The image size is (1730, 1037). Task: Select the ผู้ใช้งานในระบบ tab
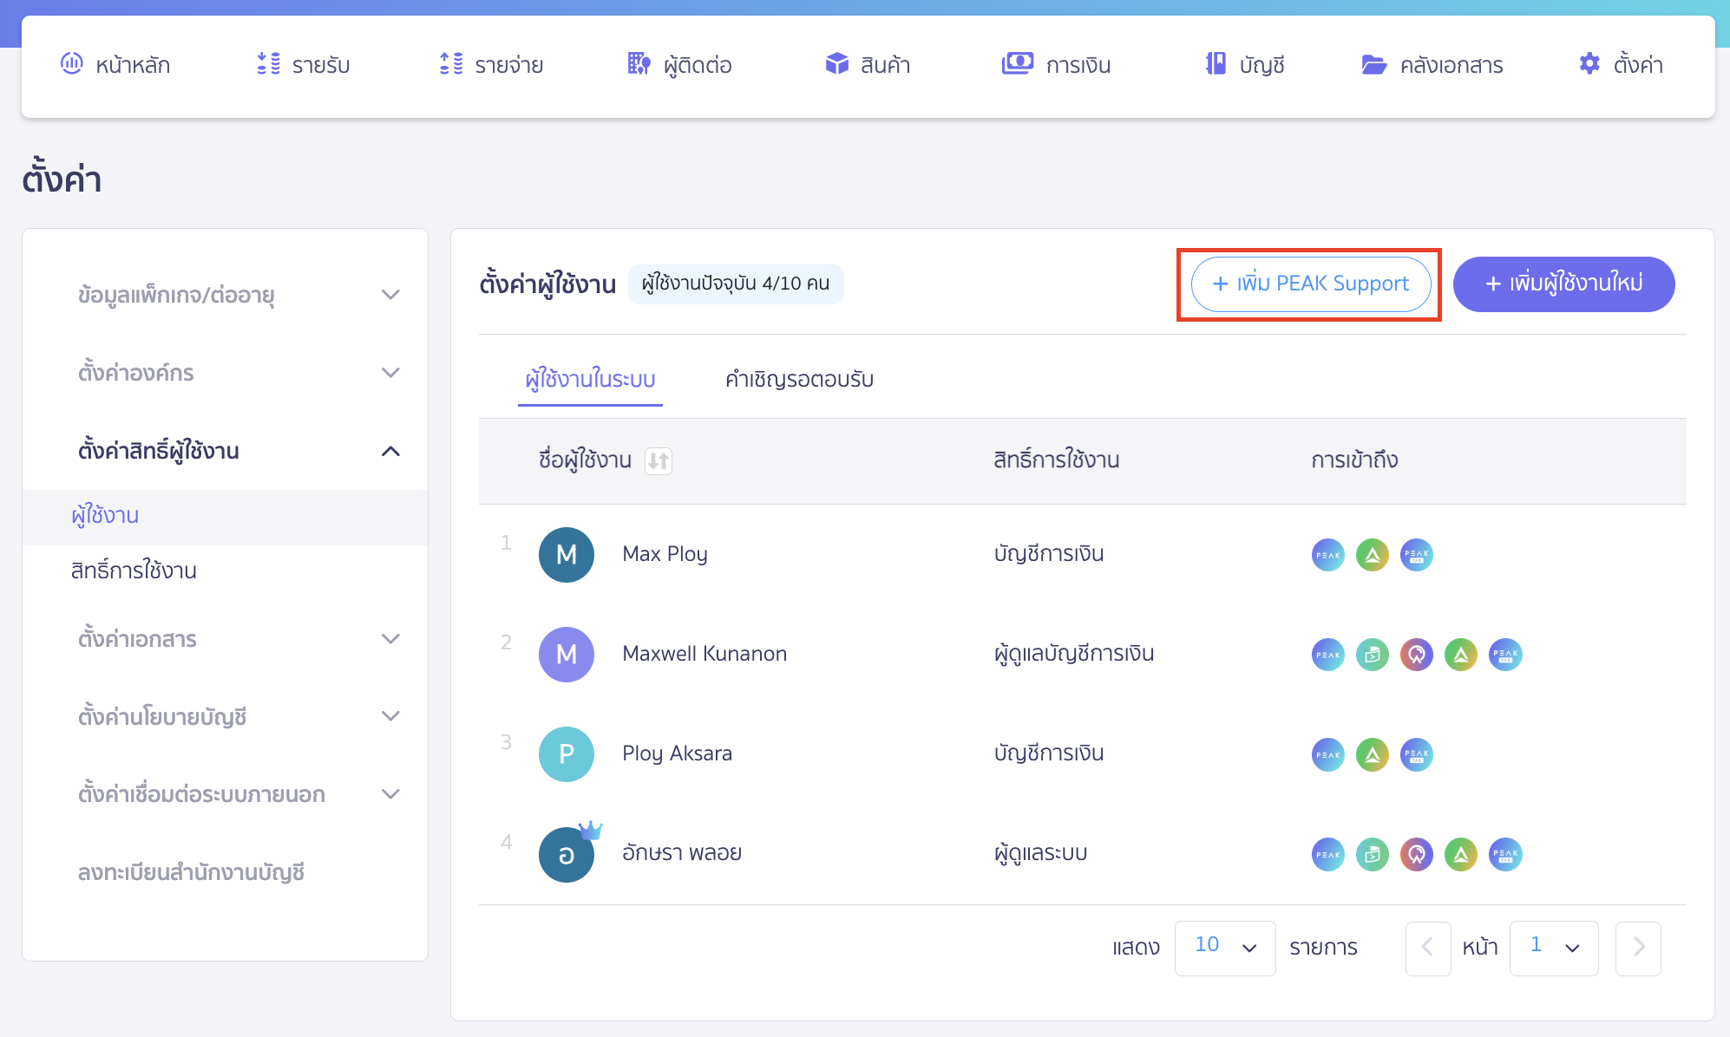point(591,379)
